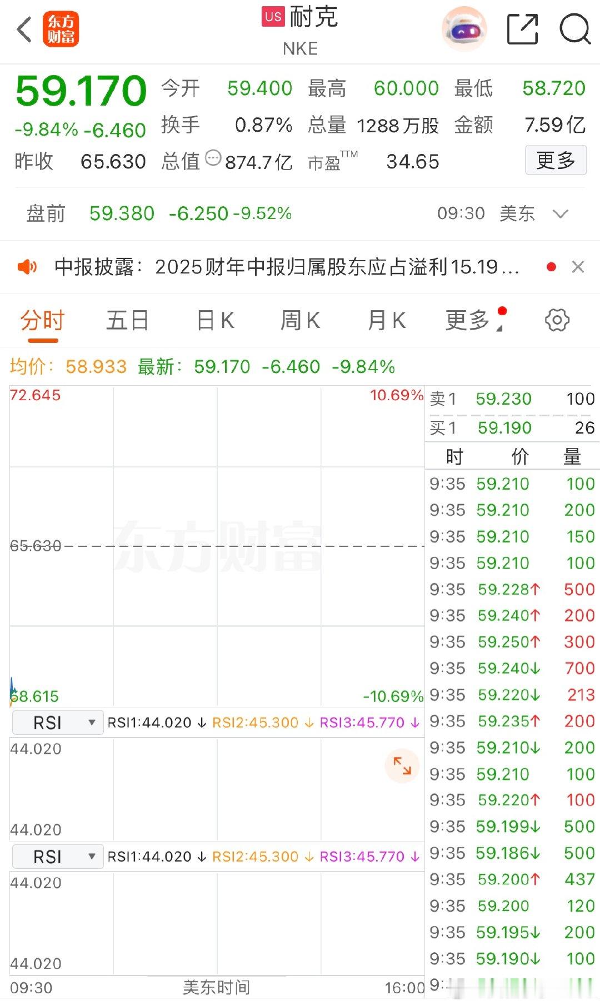The image size is (600, 1005).
Task: Tap the 盘前 price 59.380
Action: (122, 213)
